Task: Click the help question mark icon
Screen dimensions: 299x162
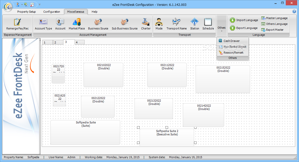Action: tap(294, 11)
